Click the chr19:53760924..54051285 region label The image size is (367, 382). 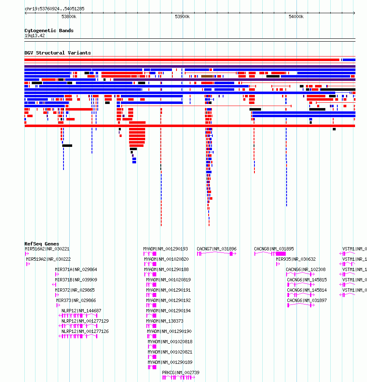click(54, 9)
